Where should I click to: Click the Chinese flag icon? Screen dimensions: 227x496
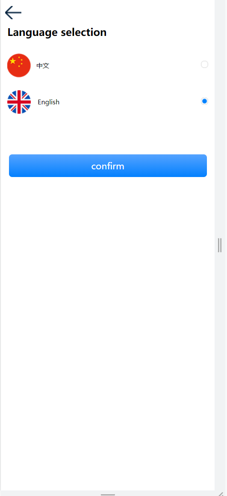click(19, 65)
